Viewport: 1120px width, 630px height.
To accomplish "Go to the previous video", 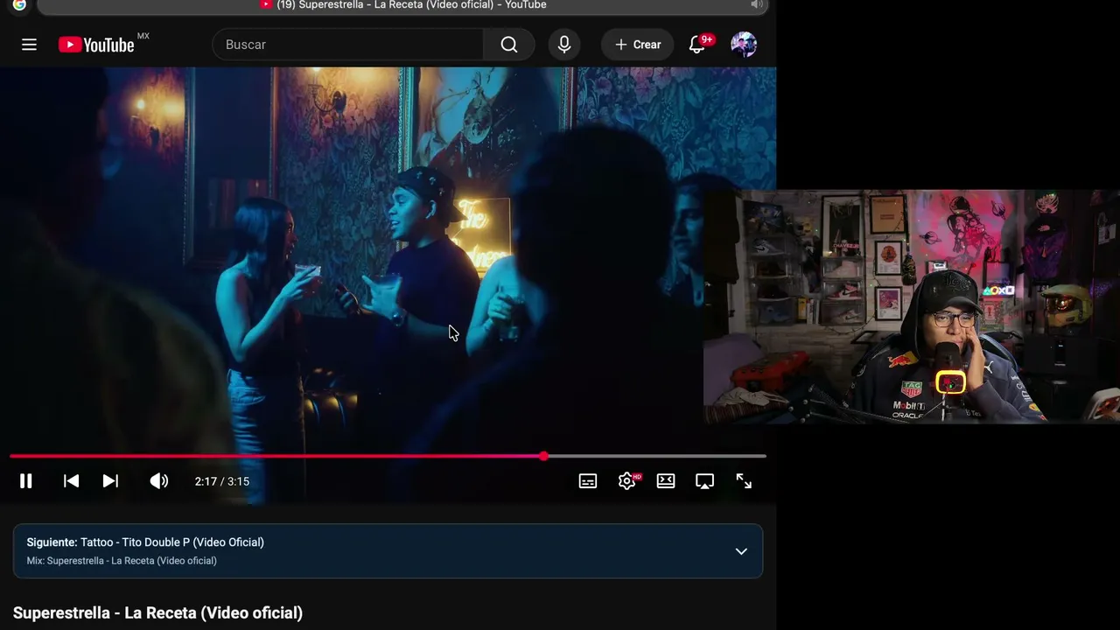I will [x=71, y=481].
